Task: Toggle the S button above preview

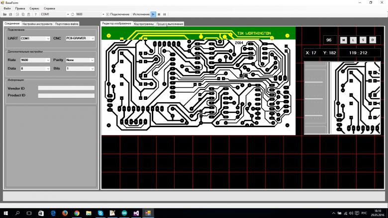Action: coord(363,40)
